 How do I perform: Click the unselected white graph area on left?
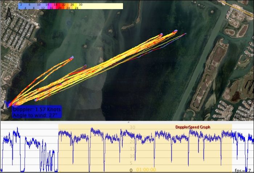(29, 153)
